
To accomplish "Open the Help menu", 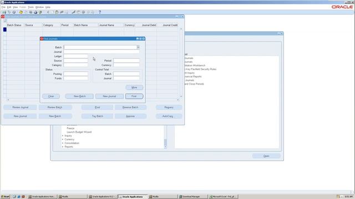I will pyautogui.click(x=48, y=7).
